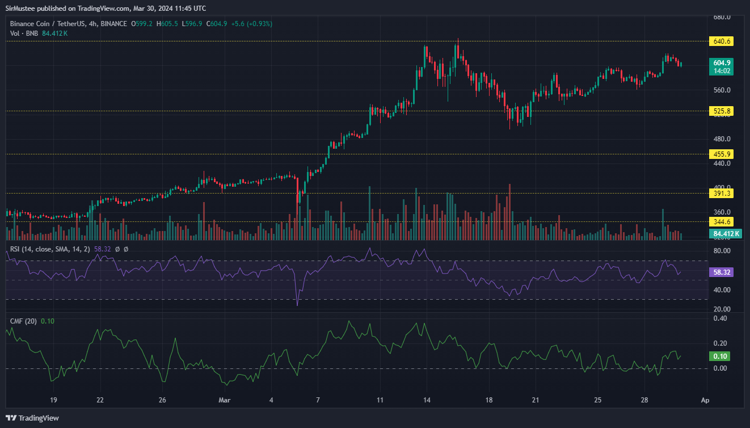Click the +5.6 (+0.93%) price change value
The image size is (750, 428).
point(250,24)
